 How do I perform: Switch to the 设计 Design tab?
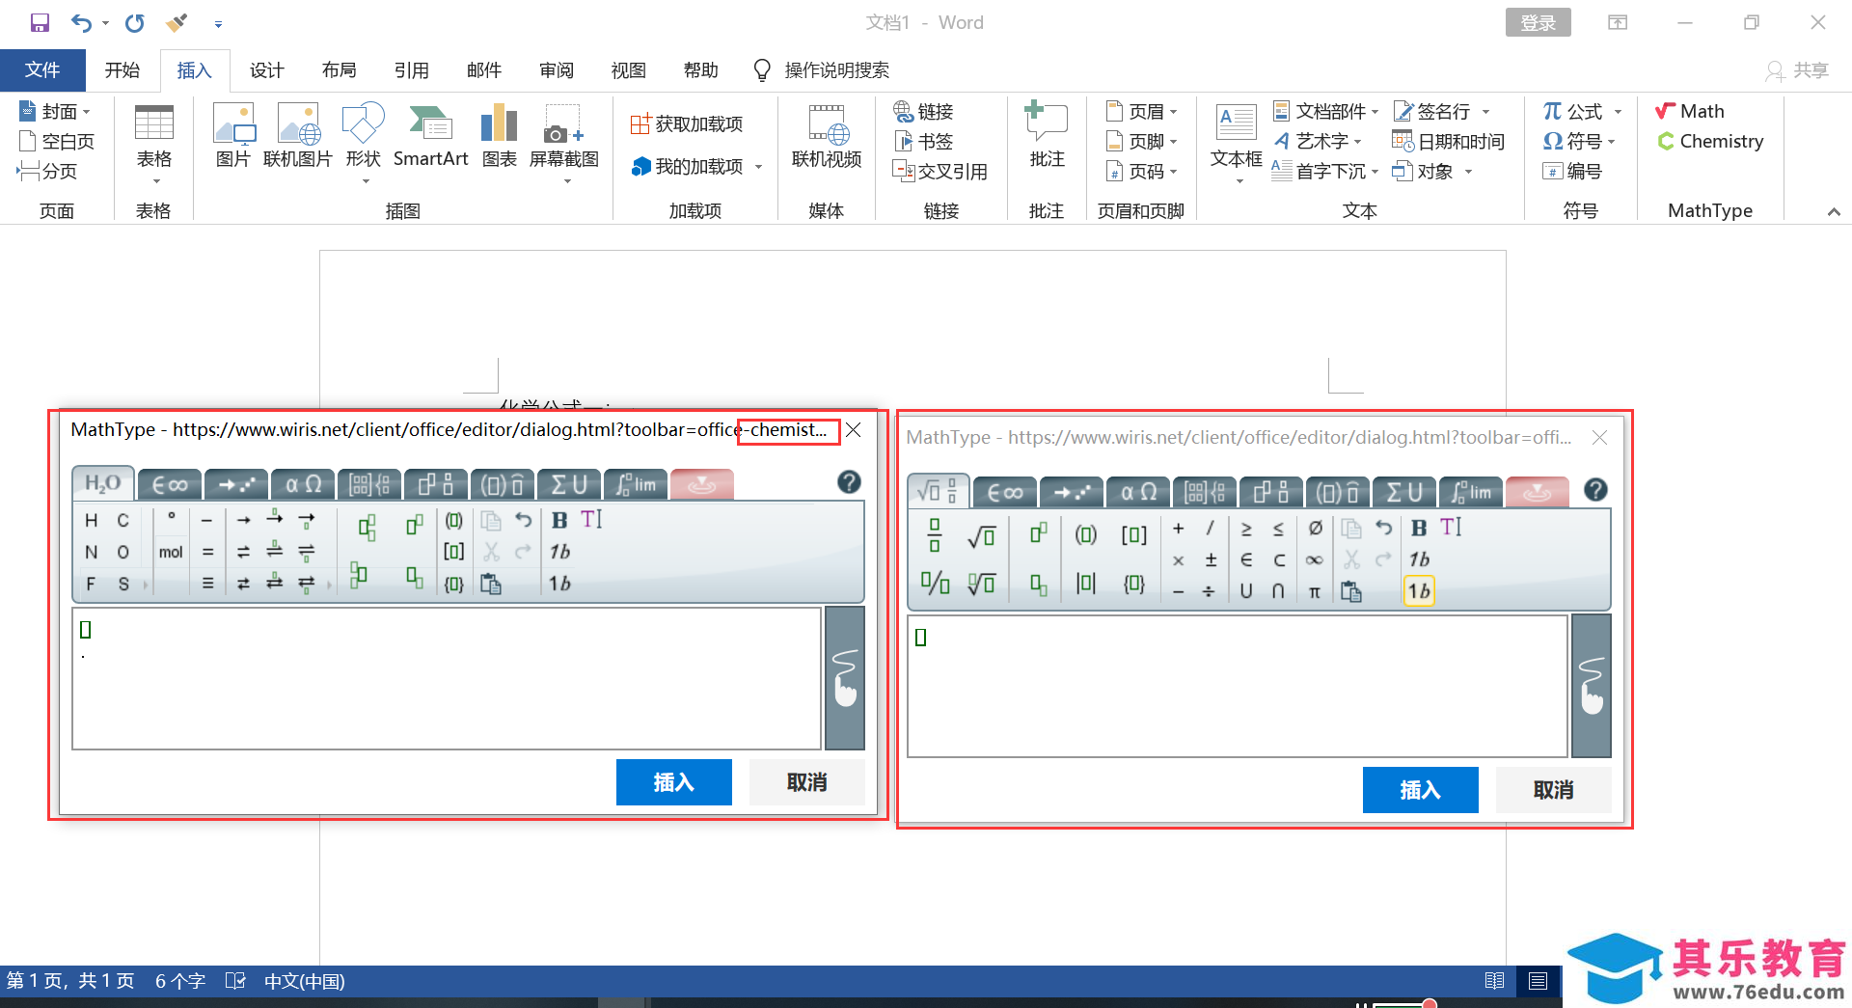(x=267, y=70)
